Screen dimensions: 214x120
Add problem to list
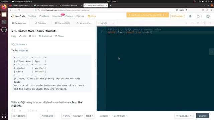45,36
